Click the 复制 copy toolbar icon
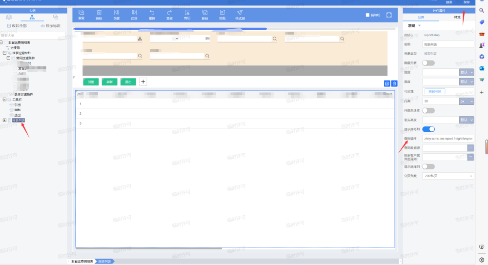 pos(204,13)
